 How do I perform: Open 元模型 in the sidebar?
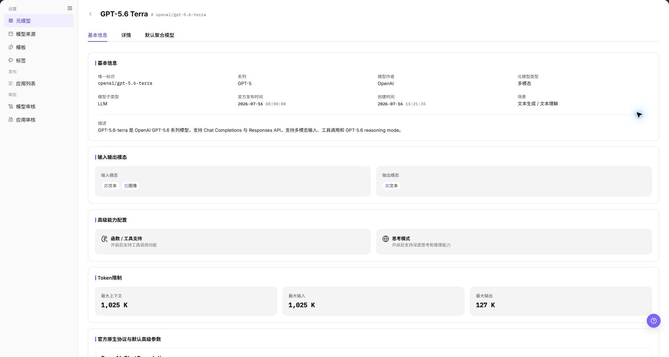[x=39, y=21]
